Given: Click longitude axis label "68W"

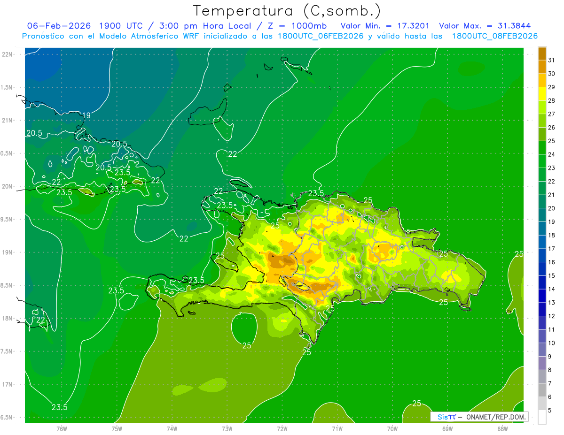Looking at the screenshot, I should [502, 429].
